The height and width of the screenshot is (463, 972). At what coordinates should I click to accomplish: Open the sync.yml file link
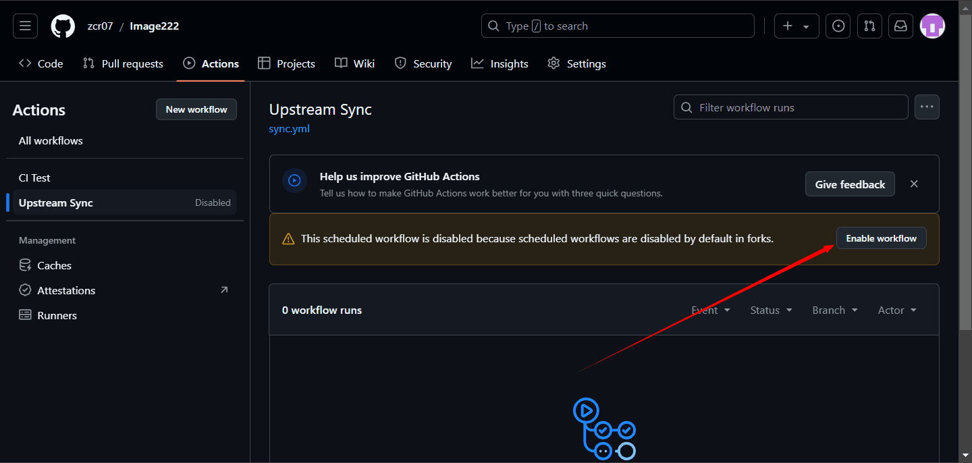pos(289,129)
